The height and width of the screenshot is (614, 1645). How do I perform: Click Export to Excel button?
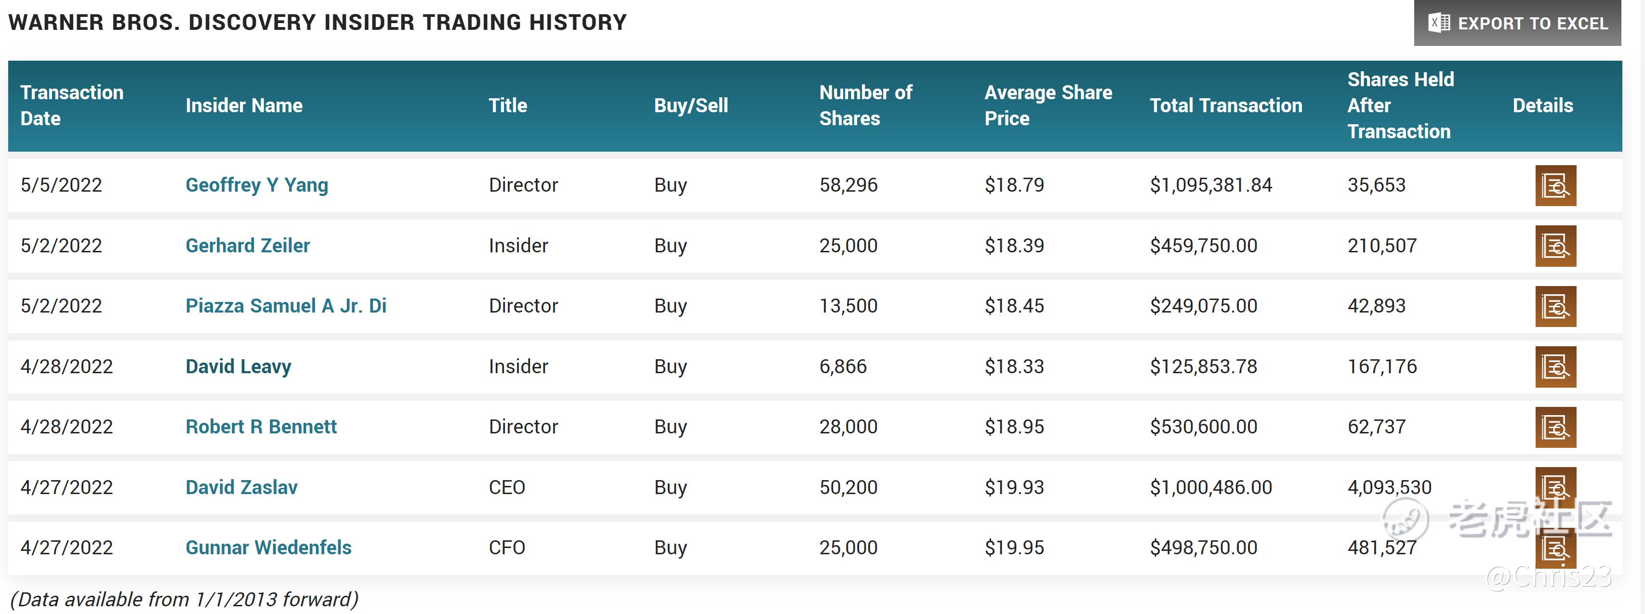(x=1517, y=23)
